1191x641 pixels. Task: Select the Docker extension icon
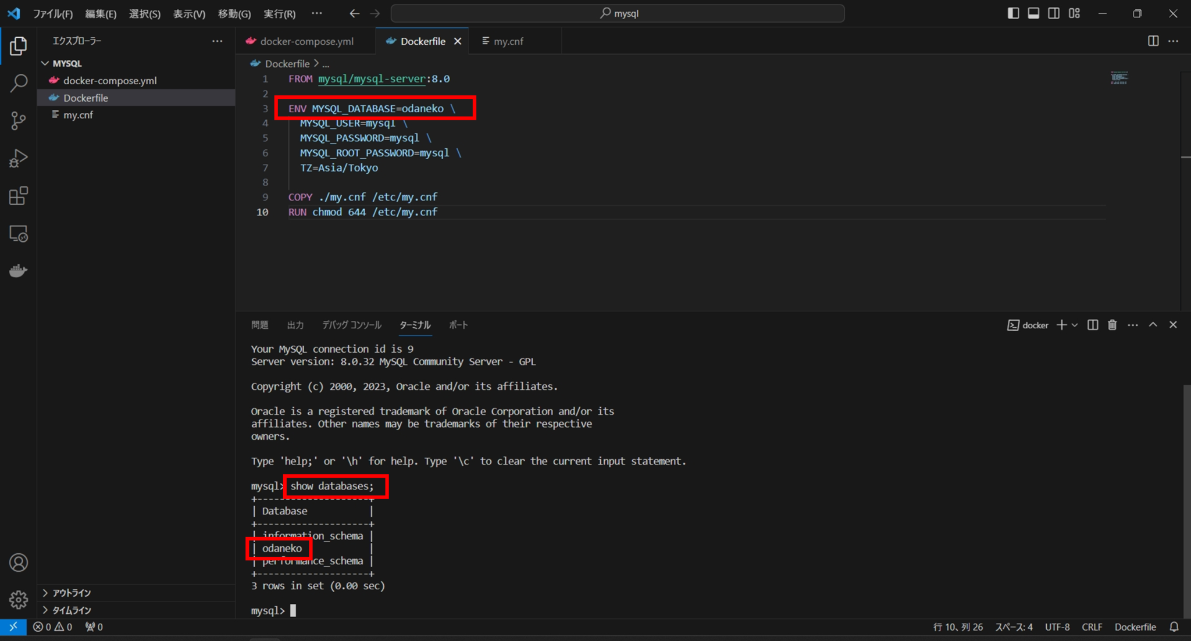pyautogui.click(x=18, y=270)
